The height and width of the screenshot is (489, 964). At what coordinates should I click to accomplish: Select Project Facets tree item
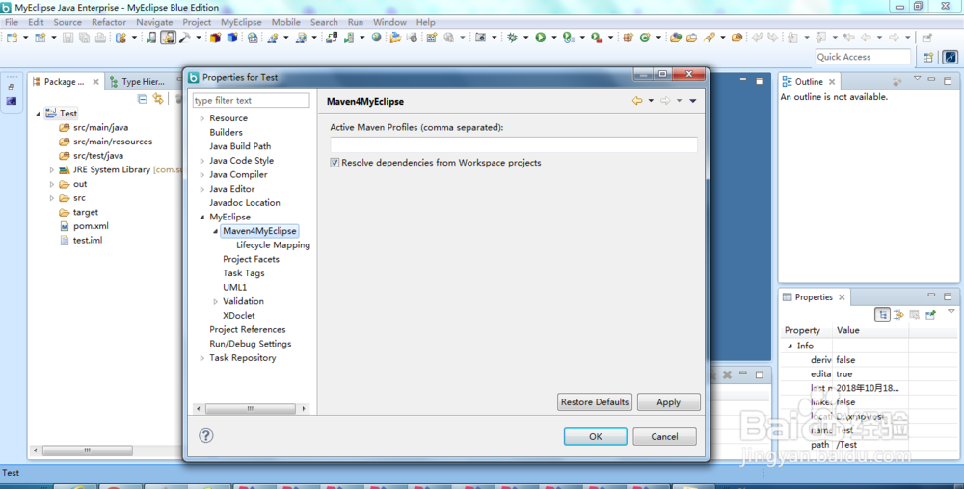tap(251, 260)
